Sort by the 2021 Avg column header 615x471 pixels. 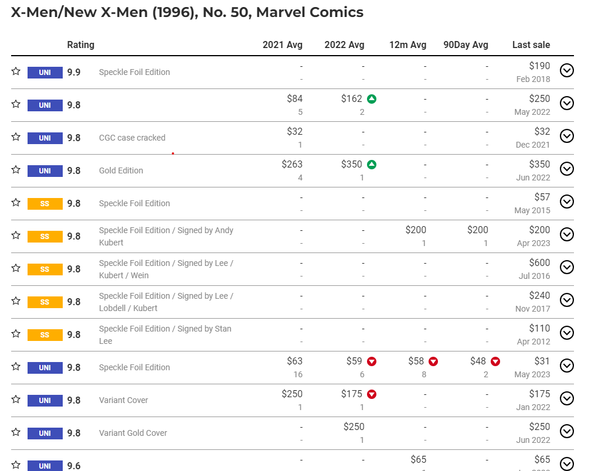click(x=283, y=45)
